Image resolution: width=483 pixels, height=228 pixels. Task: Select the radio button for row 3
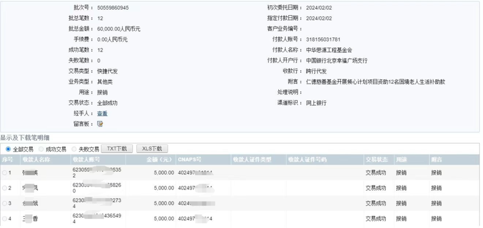pyautogui.click(x=4, y=203)
